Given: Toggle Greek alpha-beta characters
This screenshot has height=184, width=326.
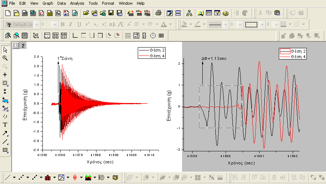Looking at the screenshot, I should [x=112, y=25].
